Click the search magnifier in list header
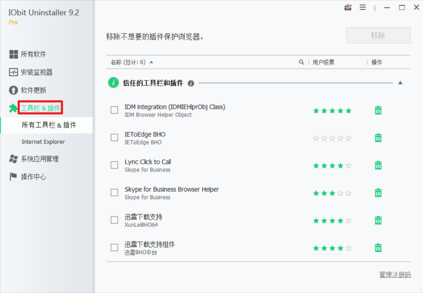The width and height of the screenshot is (423, 293). 301,62
